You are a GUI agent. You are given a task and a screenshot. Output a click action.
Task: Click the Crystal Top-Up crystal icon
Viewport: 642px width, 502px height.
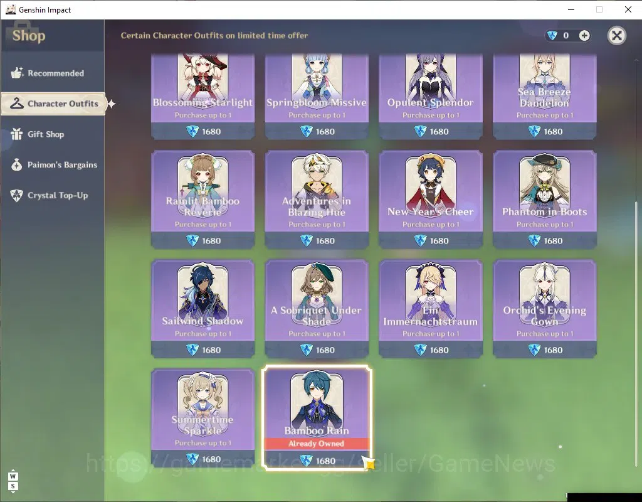17,196
